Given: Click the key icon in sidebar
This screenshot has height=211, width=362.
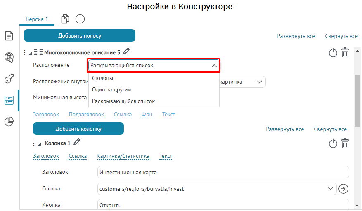Looking at the screenshot, I should tap(9, 79).
